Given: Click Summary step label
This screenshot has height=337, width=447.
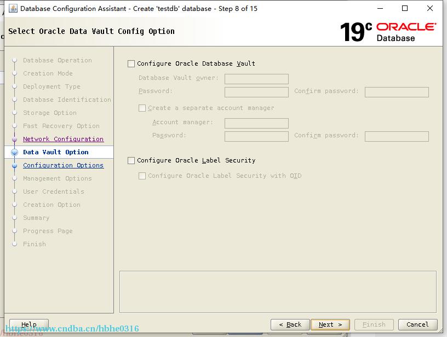Looking at the screenshot, I should click(36, 218).
